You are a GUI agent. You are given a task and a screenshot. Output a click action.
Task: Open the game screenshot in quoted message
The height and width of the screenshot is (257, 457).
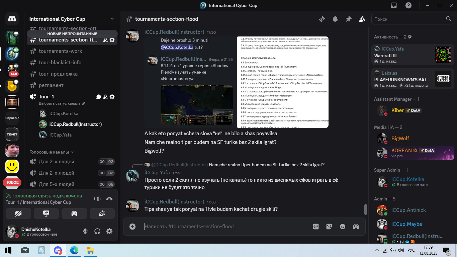tap(197, 104)
